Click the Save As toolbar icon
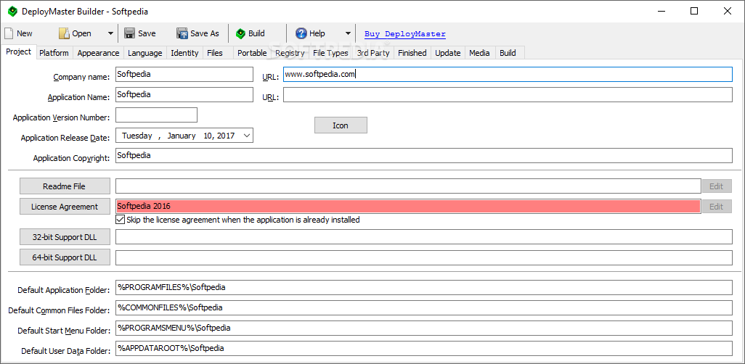The width and height of the screenshot is (745, 364). (182, 33)
